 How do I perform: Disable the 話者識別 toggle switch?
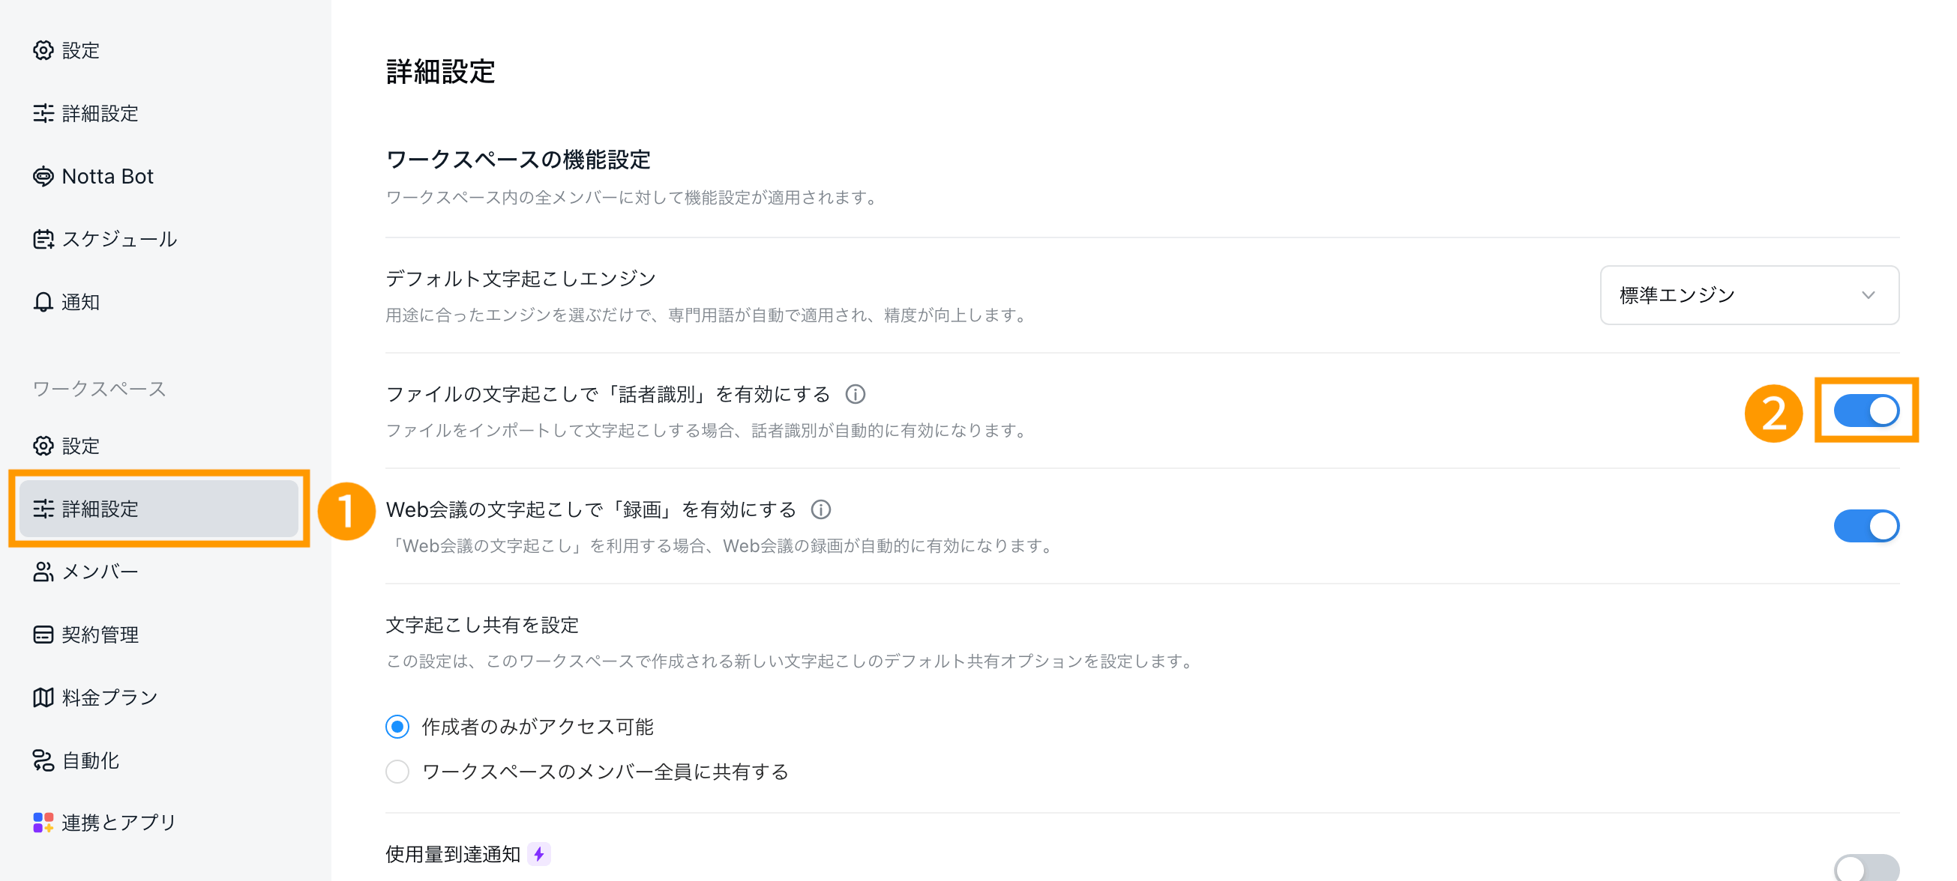coord(1866,411)
